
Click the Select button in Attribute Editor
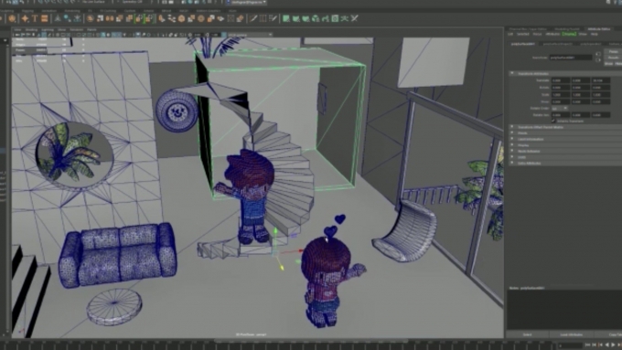coord(527,335)
